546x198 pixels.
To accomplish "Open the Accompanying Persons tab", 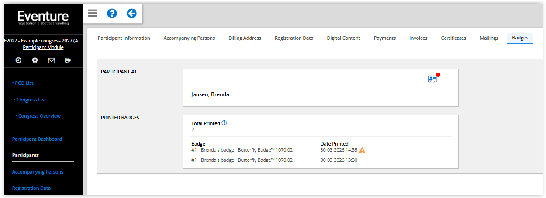I will pos(189,38).
